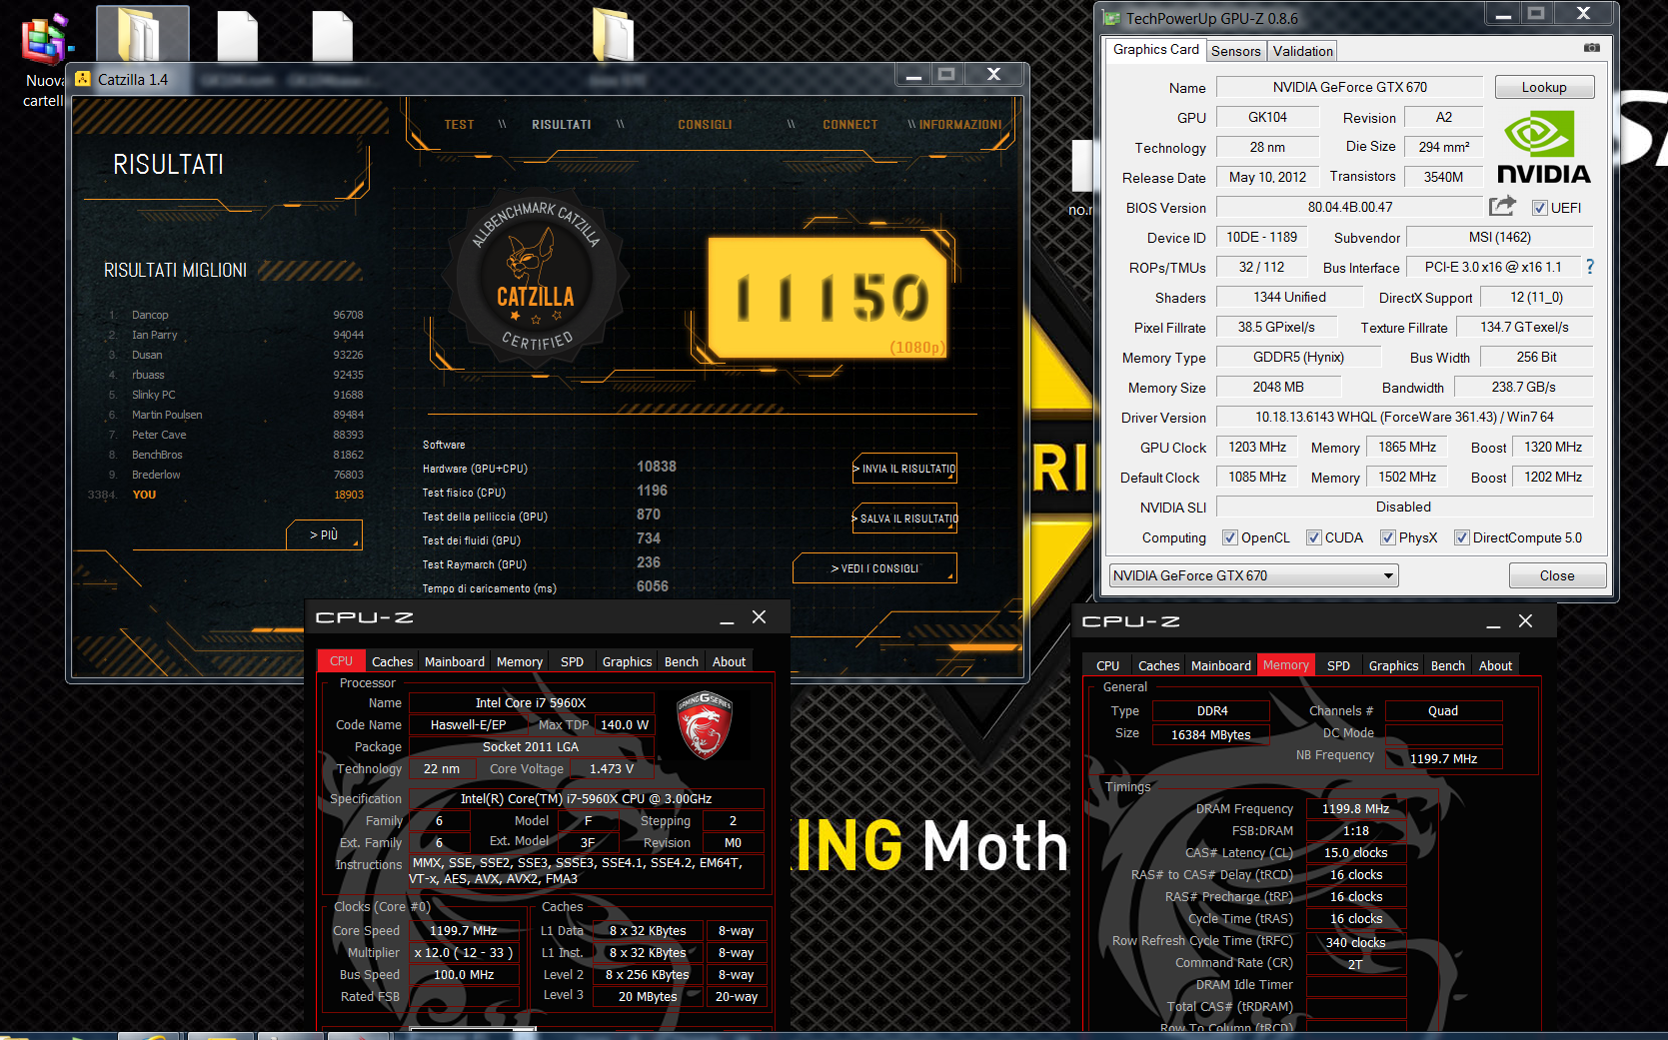Open the Caches tab in left CPU-Z

(392, 661)
